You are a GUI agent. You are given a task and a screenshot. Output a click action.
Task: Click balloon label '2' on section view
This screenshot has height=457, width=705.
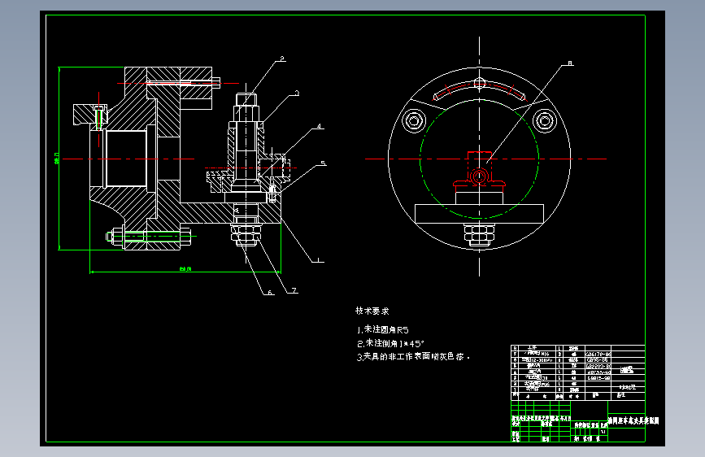point(282,59)
